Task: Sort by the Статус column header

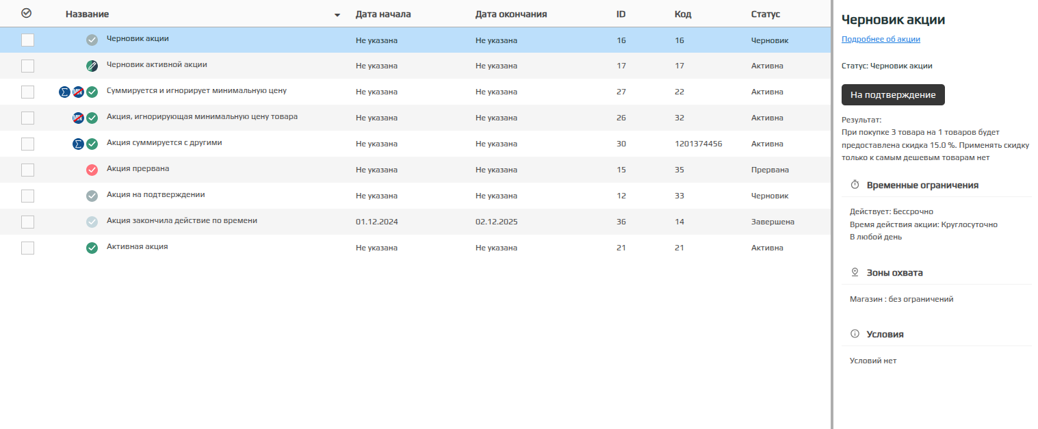Action: coord(766,14)
